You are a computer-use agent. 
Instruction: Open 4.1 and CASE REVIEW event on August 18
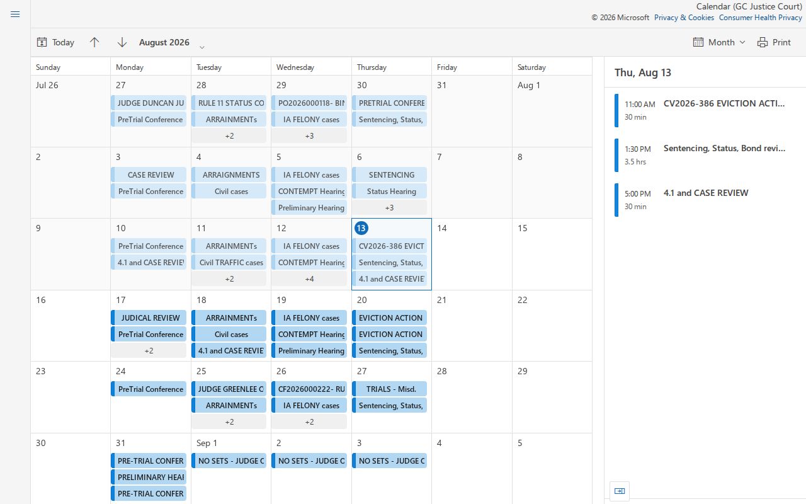point(229,350)
